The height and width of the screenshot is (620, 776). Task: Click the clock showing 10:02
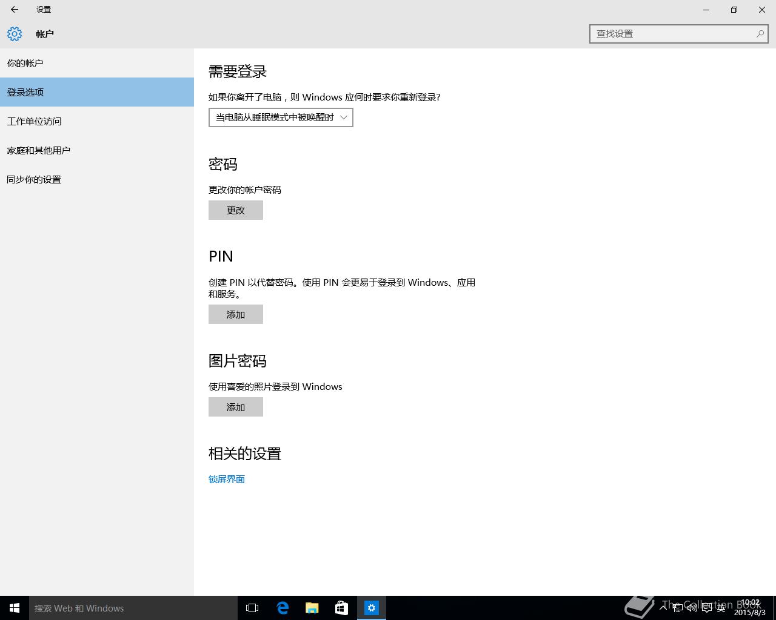point(750,607)
